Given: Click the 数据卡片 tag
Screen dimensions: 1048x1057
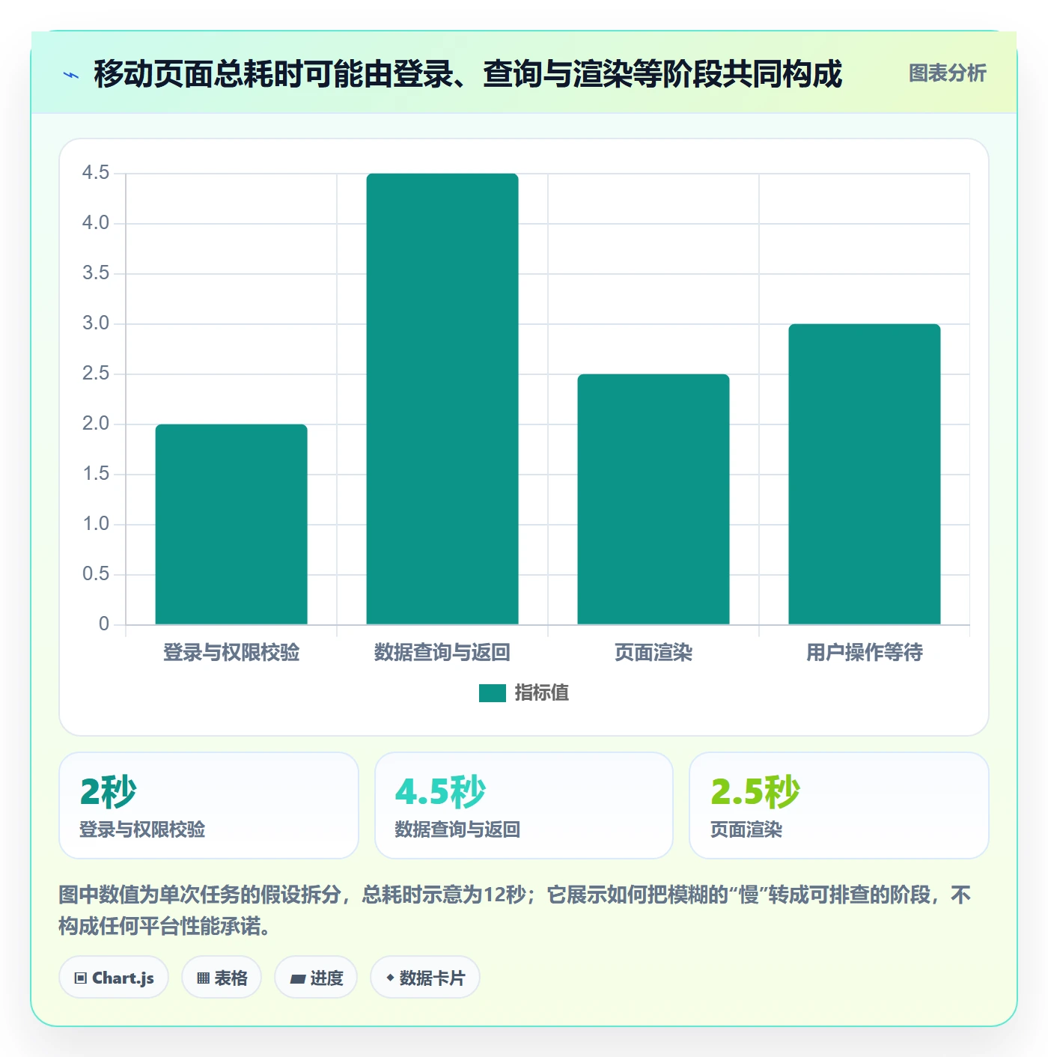Looking at the screenshot, I should [x=425, y=978].
